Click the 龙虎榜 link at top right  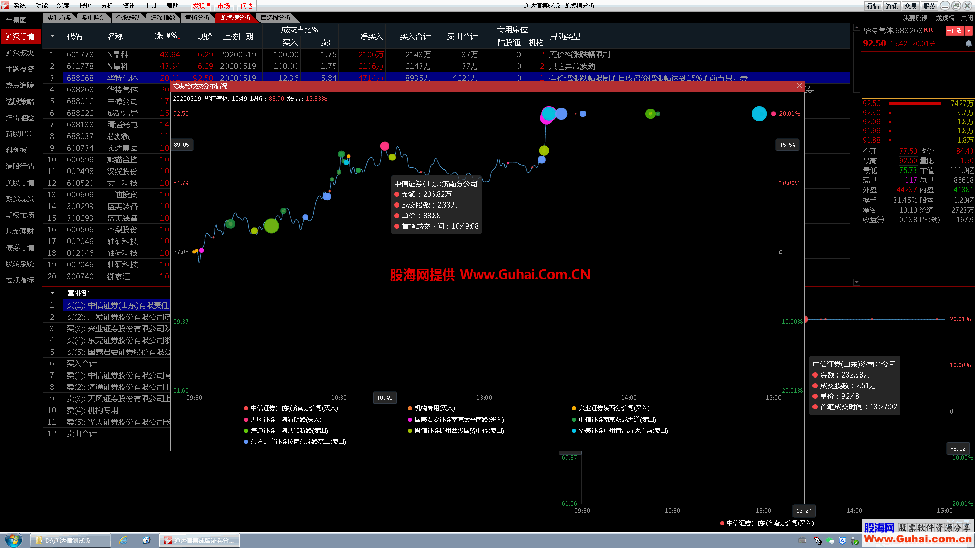[x=945, y=18]
